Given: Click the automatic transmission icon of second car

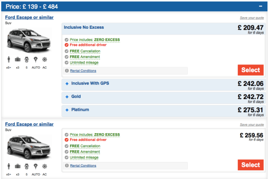Looking at the screenshot, I should point(36,166).
